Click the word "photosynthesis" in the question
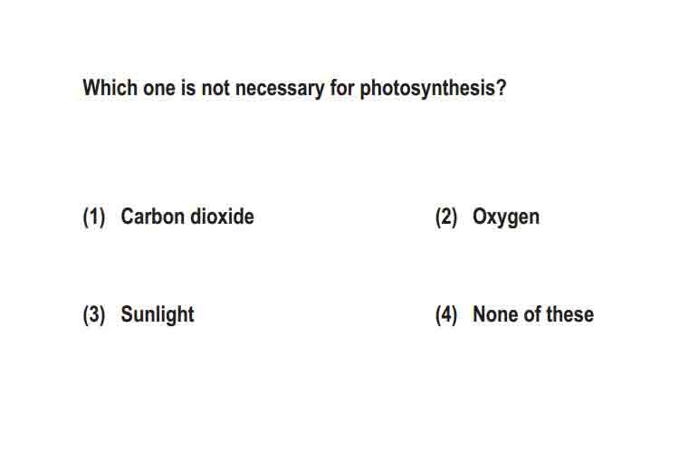The image size is (679, 453). 427,90
